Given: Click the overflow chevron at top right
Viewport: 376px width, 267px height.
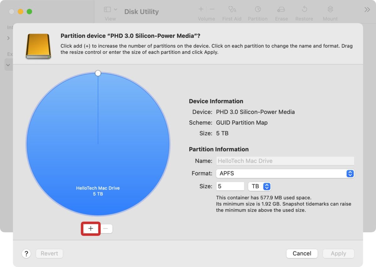Looking at the screenshot, I should coord(367,9).
